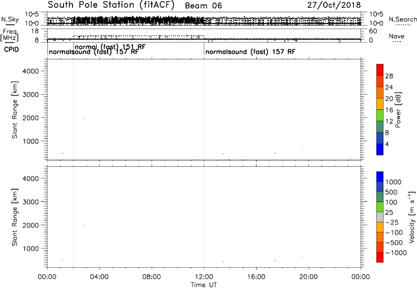
Task: Select the "12:00" time tick label
Action: [x=204, y=277]
